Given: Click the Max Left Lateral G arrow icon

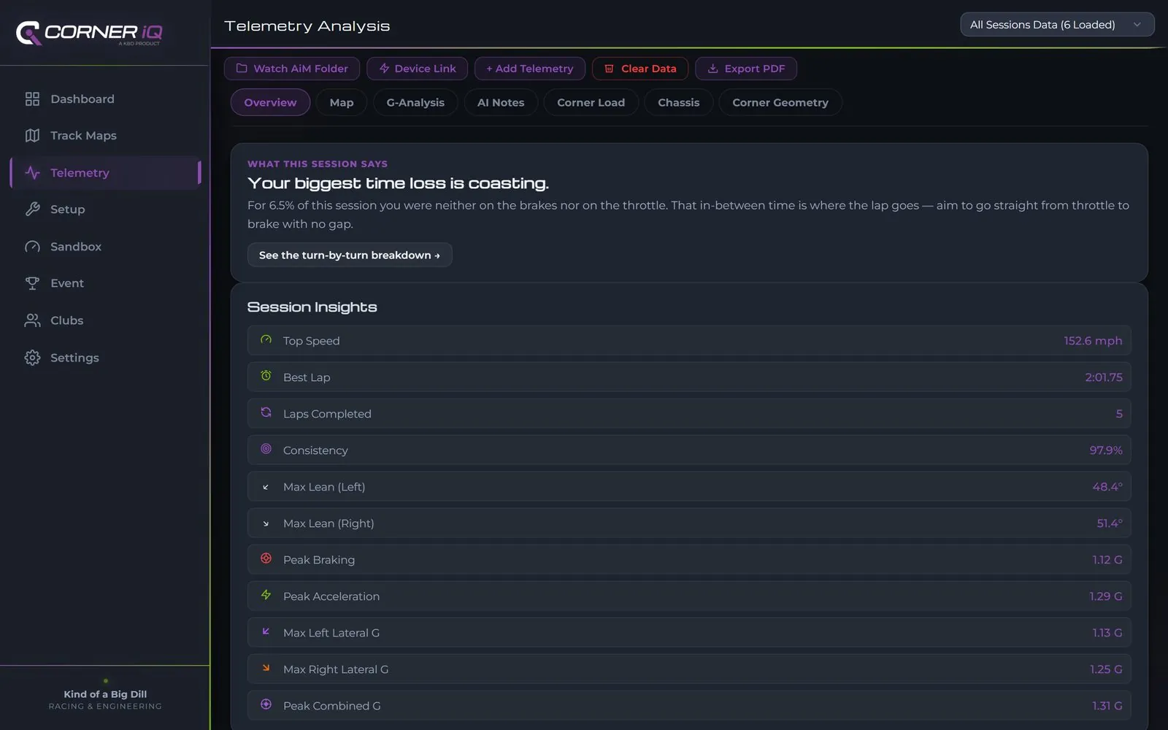Looking at the screenshot, I should pyautogui.click(x=266, y=631).
